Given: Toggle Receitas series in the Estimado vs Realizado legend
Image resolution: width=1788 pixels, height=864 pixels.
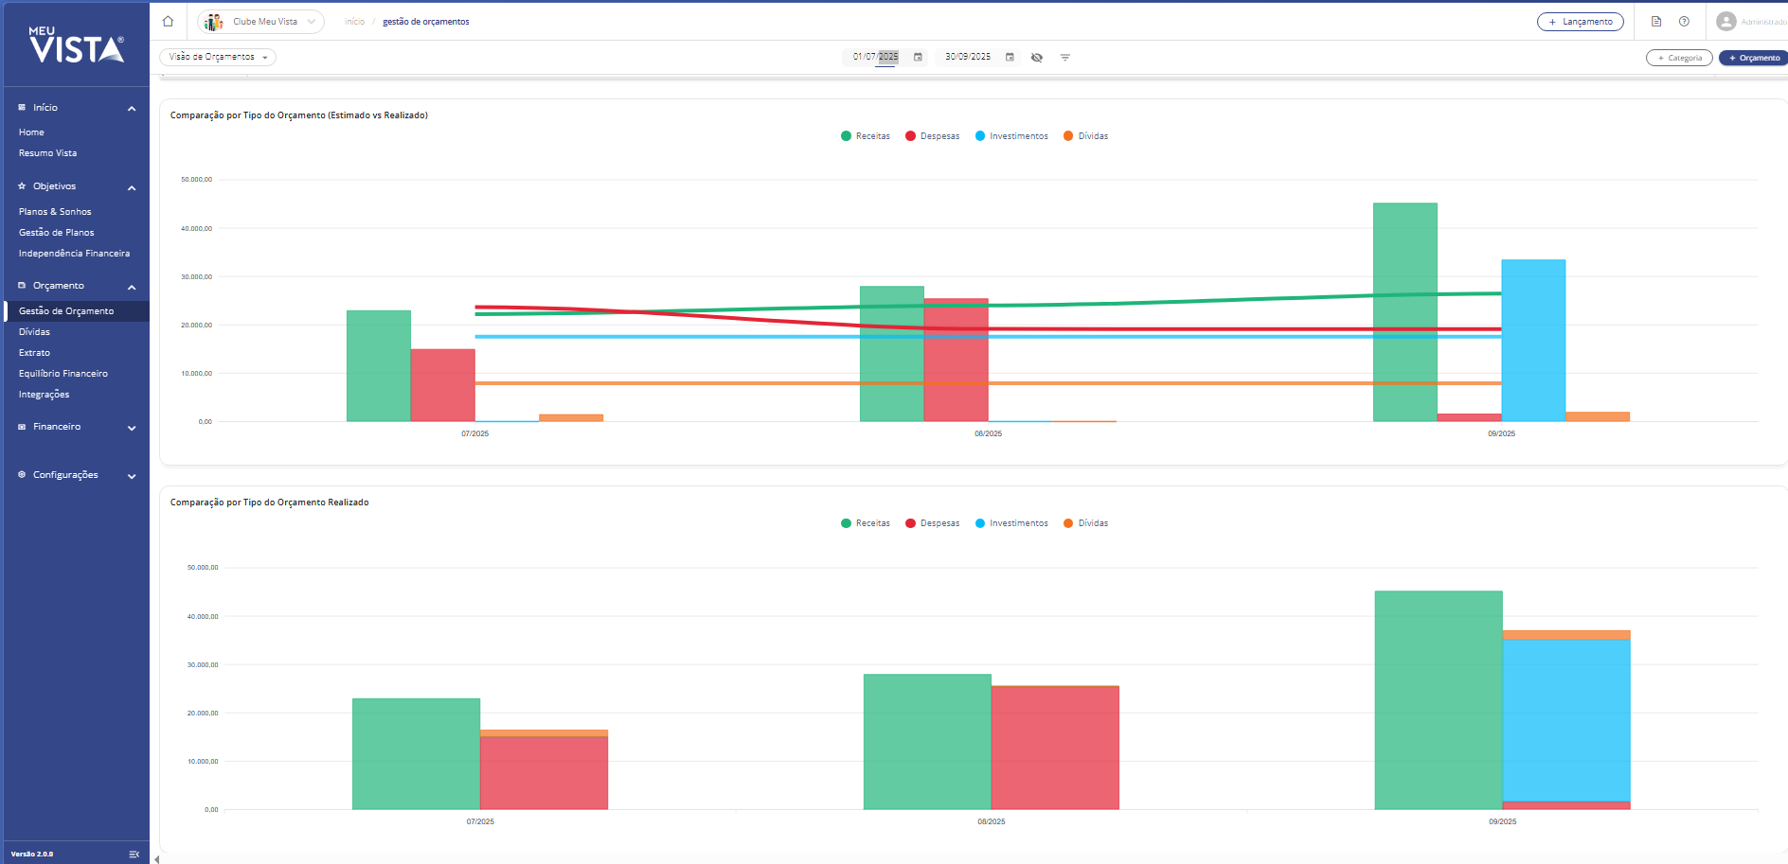Looking at the screenshot, I should [x=865, y=136].
